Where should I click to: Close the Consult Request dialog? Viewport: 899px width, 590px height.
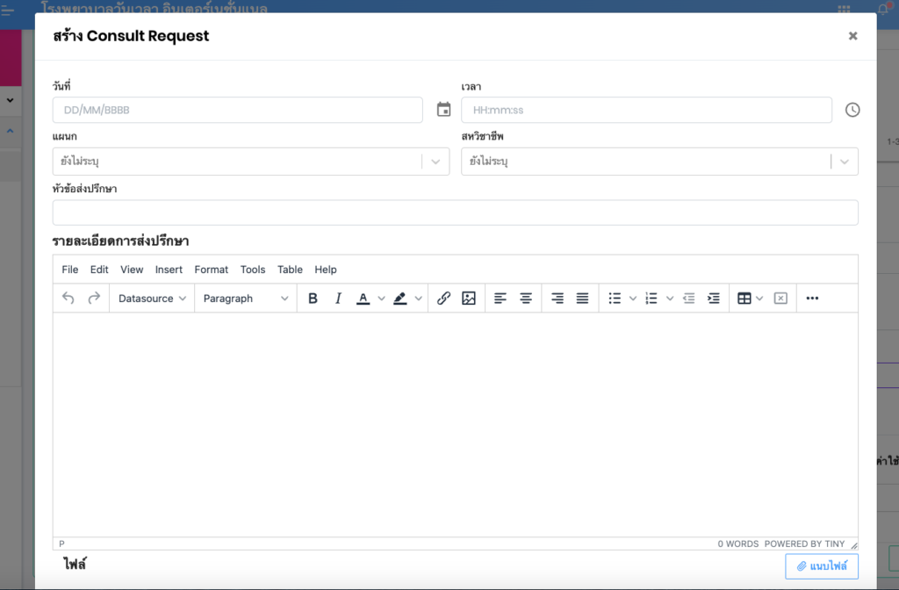point(852,36)
